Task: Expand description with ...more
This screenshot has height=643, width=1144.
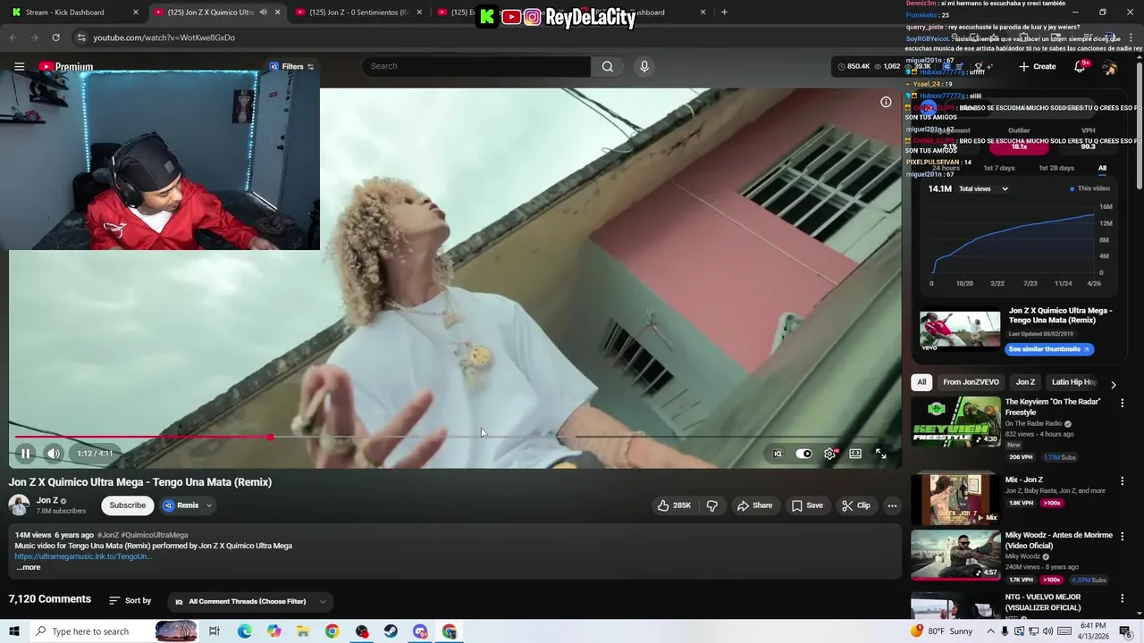Action: (x=28, y=567)
